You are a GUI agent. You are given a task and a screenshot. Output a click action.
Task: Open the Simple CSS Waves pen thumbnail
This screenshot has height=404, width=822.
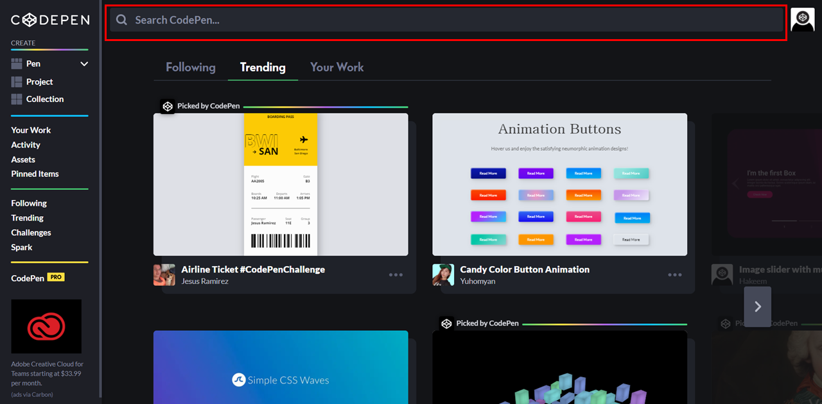click(x=281, y=367)
